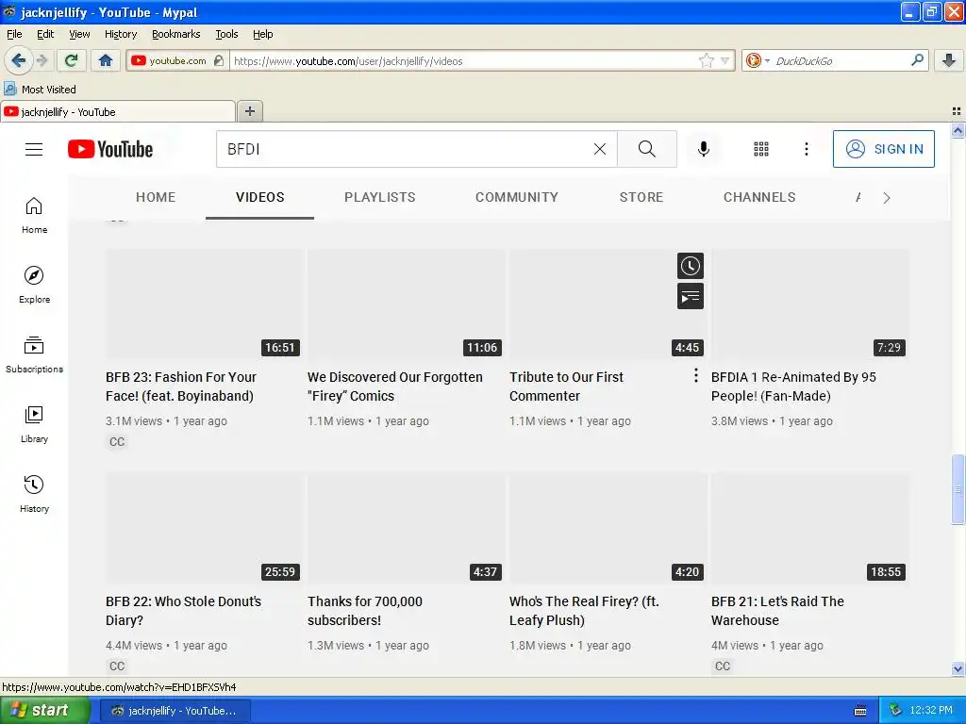Open Library in the sidebar
Viewport: 966px width, 724px height.
click(x=34, y=425)
